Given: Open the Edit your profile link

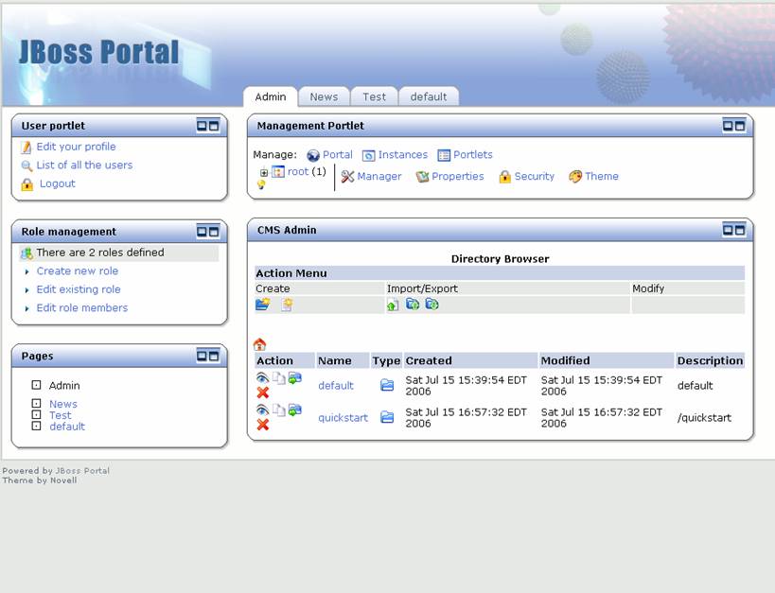Looking at the screenshot, I should click(x=76, y=147).
